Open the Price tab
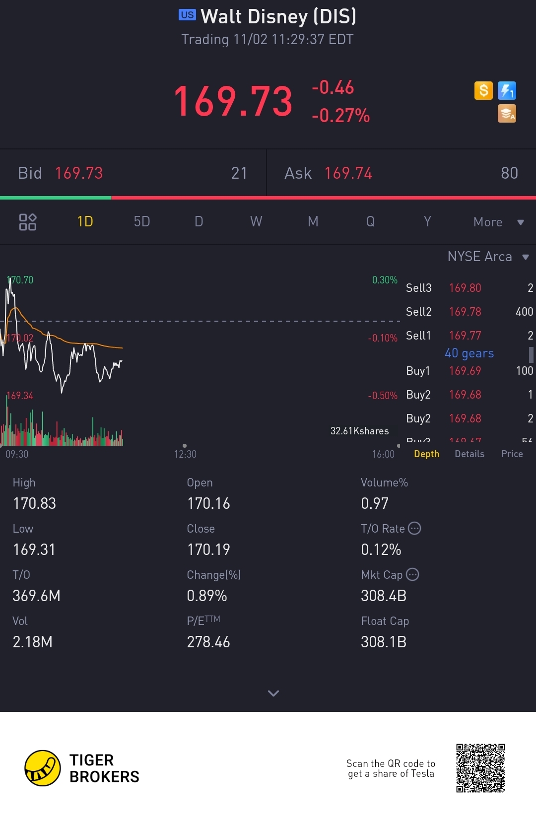 click(x=512, y=454)
